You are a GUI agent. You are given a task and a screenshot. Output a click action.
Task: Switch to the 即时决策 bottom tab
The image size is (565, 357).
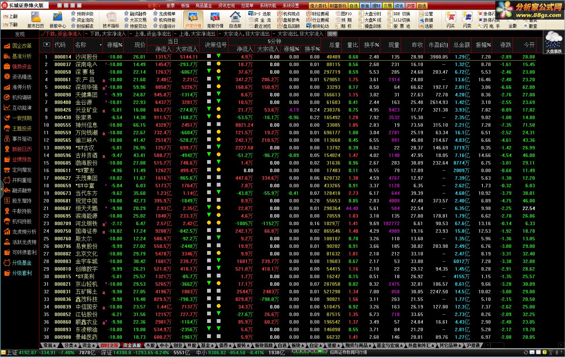click(109, 345)
